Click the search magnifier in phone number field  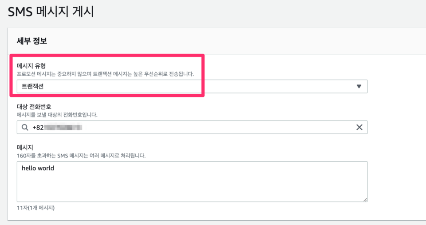tap(25, 128)
